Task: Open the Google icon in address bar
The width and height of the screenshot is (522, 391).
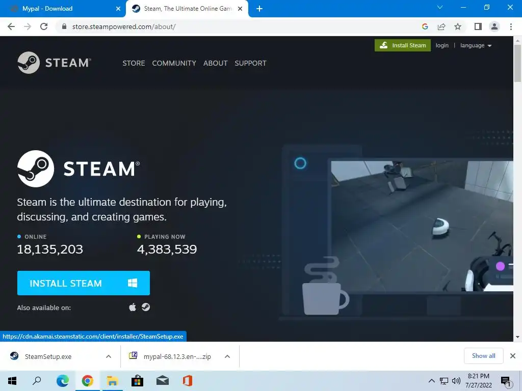Action: tap(425, 26)
